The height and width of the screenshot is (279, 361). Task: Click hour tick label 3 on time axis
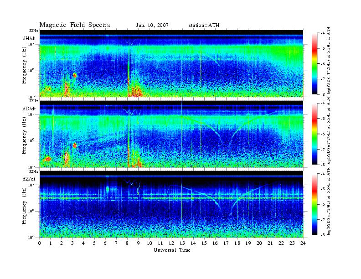[72, 243]
